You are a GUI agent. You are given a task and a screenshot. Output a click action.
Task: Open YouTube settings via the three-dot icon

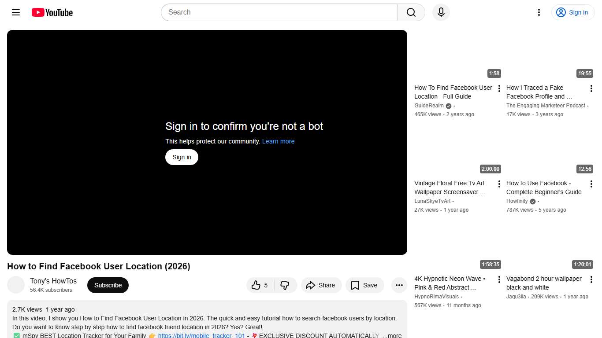(x=539, y=12)
